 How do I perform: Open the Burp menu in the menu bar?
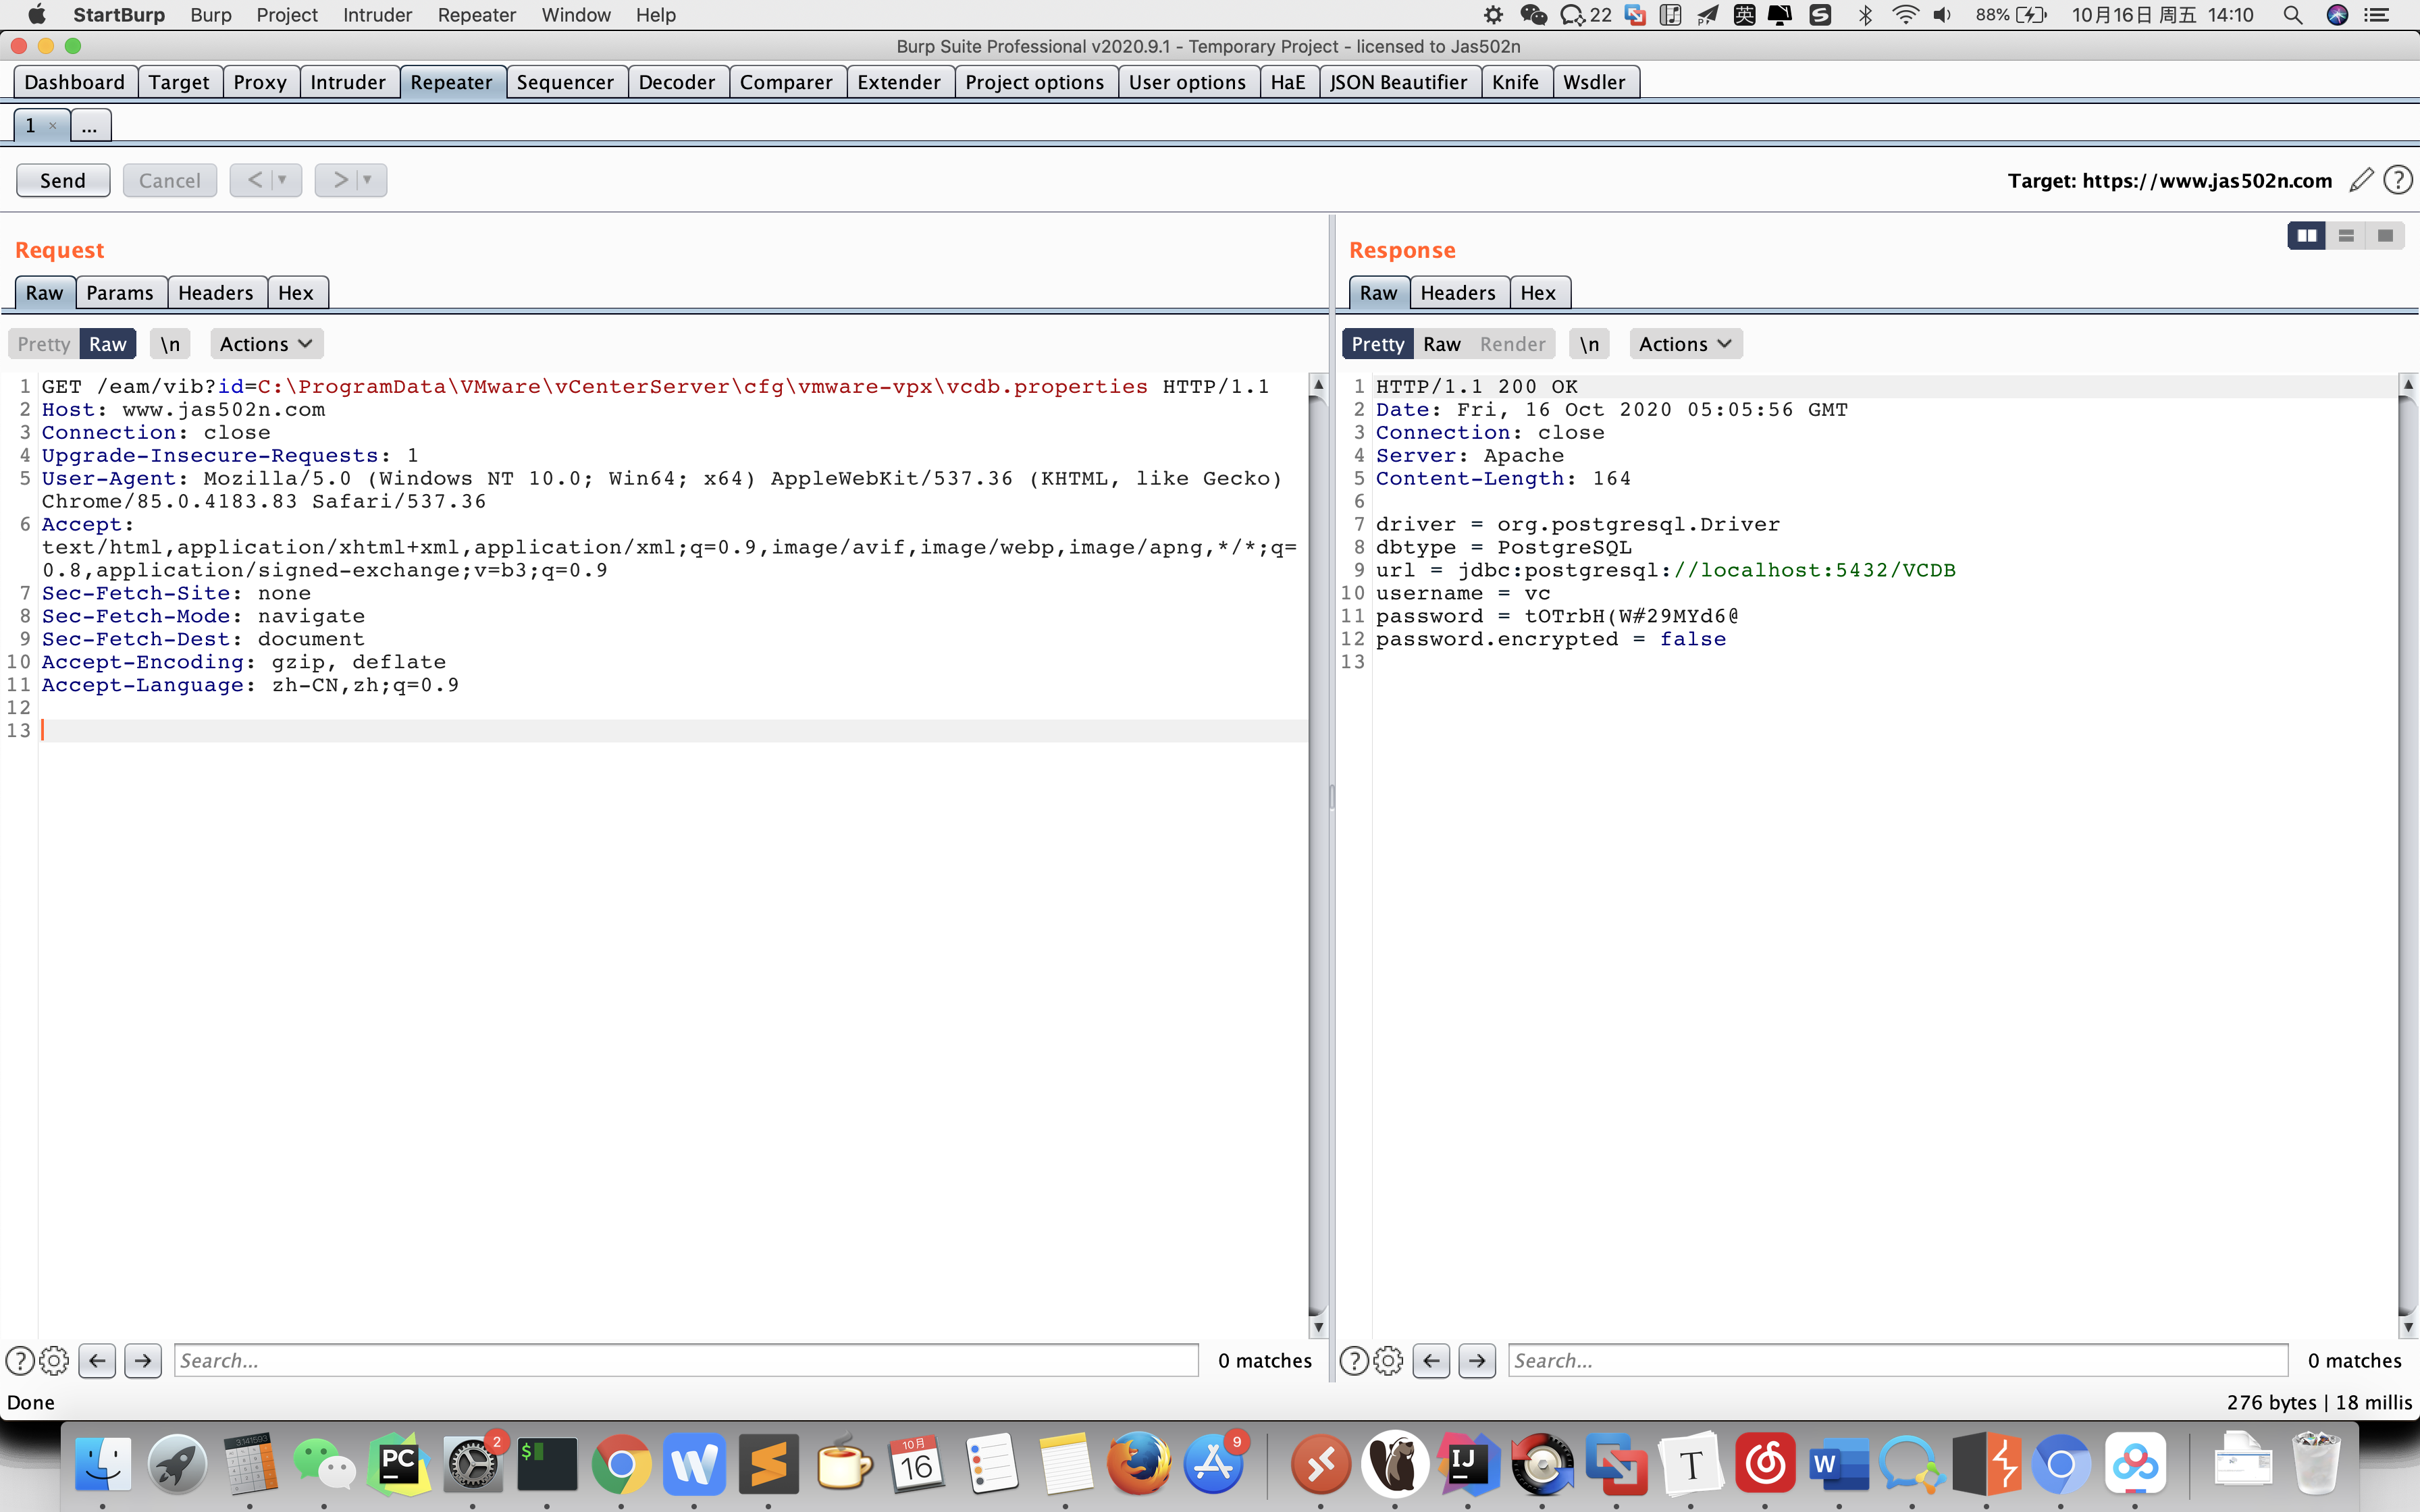211,15
